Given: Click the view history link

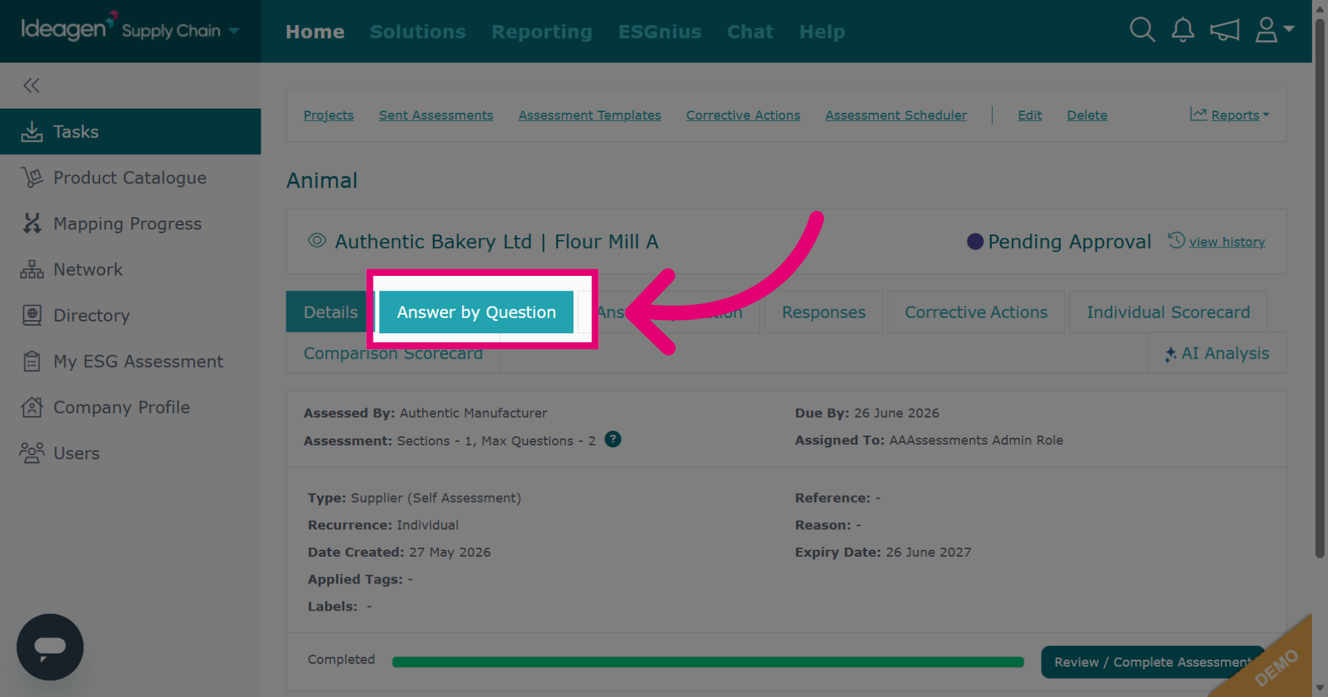Looking at the screenshot, I should pos(1226,242).
